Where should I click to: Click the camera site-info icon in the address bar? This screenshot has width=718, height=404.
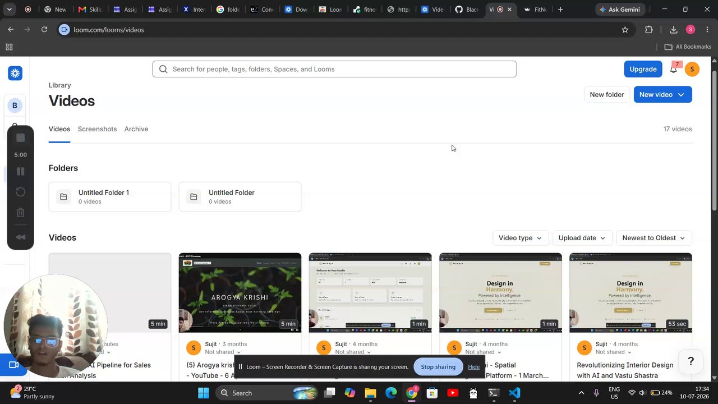pyautogui.click(x=65, y=30)
